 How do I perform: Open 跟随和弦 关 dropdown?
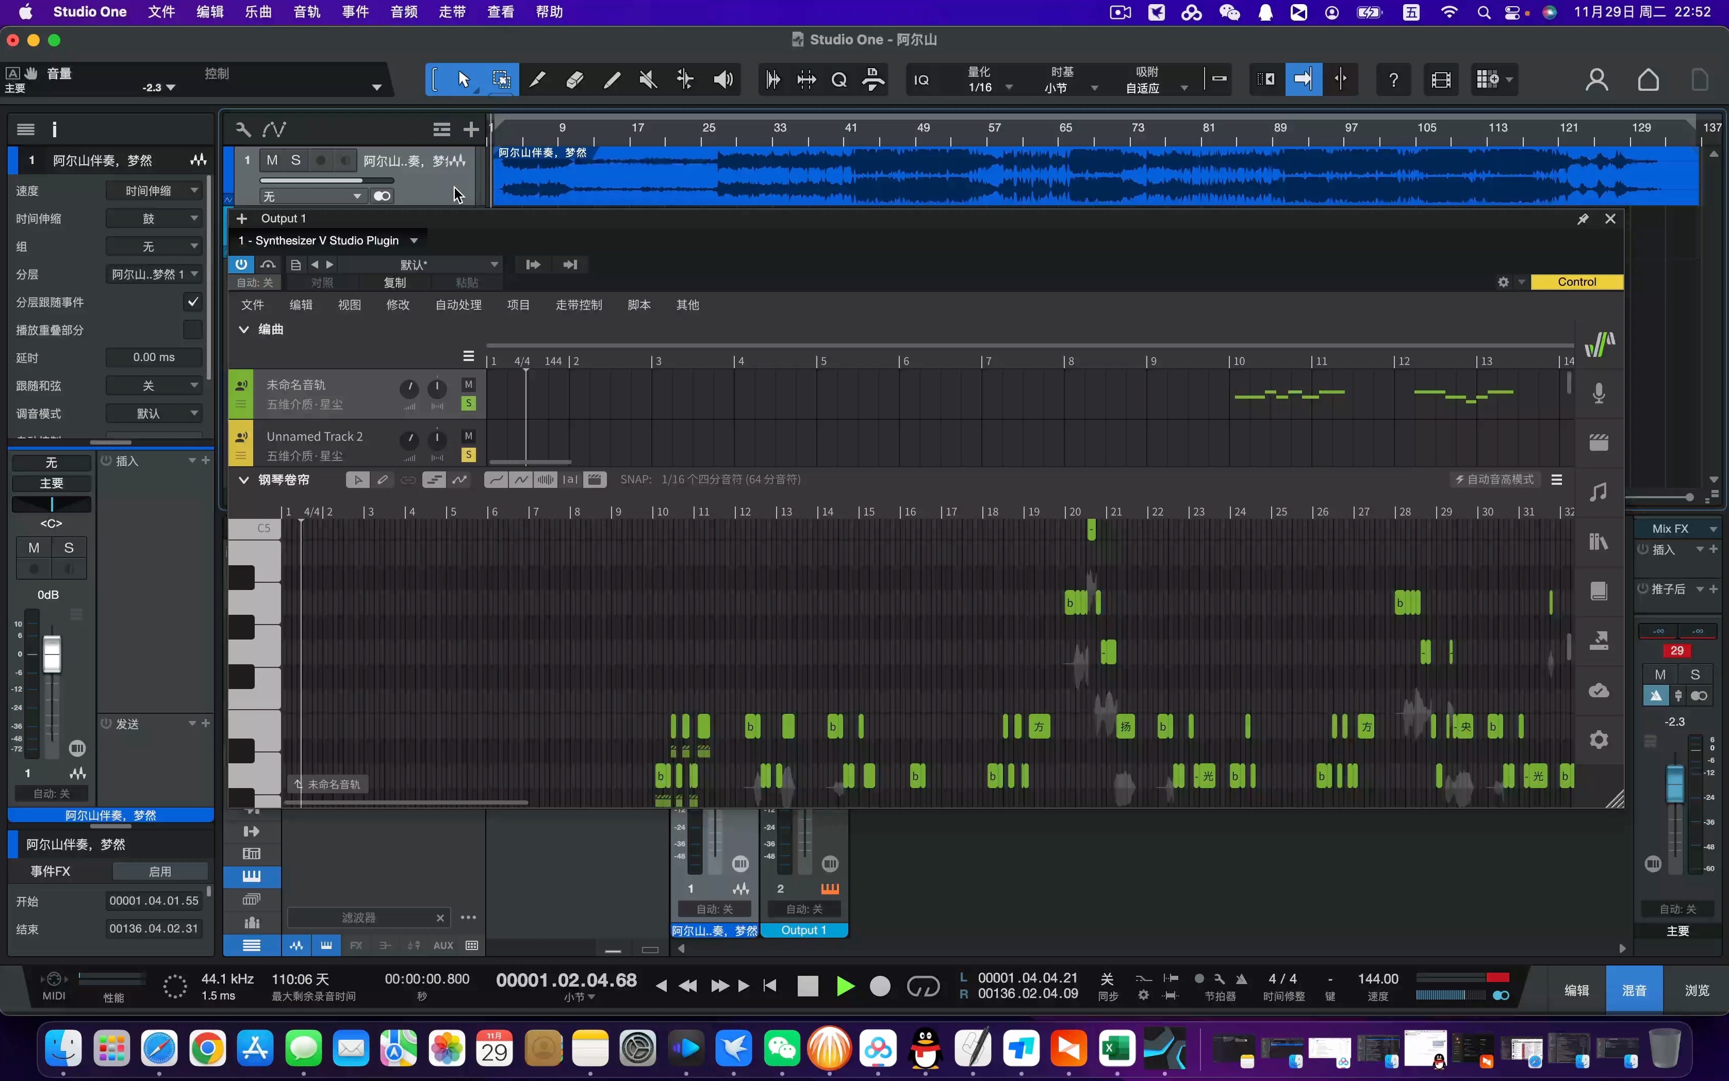[x=154, y=385]
